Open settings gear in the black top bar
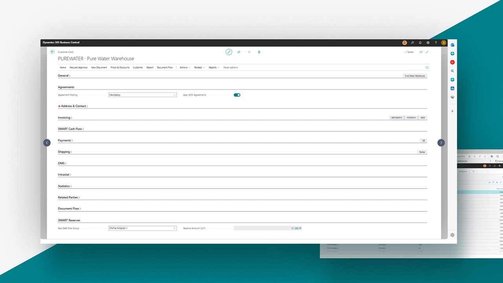Screen dimensions: 503x283 click(428, 42)
